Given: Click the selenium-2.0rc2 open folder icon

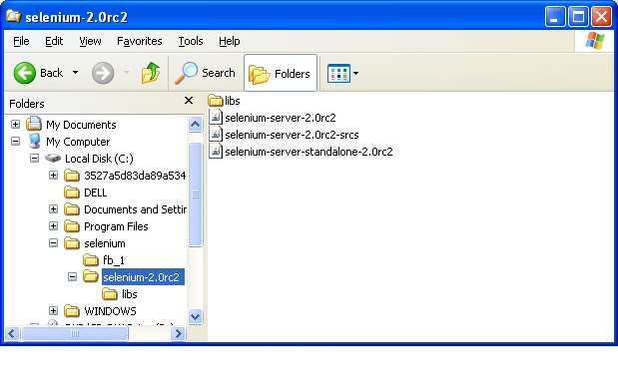Looking at the screenshot, I should click(x=91, y=276).
